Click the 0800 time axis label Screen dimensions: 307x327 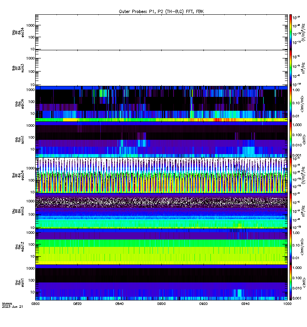35,304
